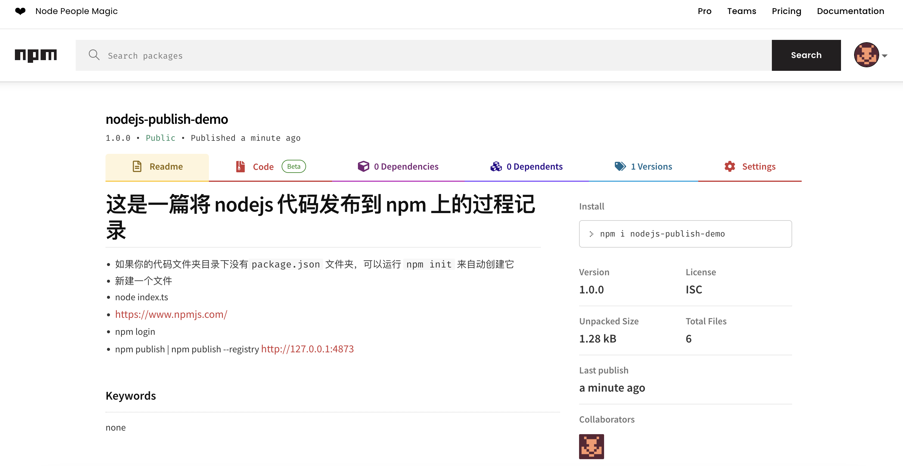
Task: Open the Documentation link
Action: point(851,11)
